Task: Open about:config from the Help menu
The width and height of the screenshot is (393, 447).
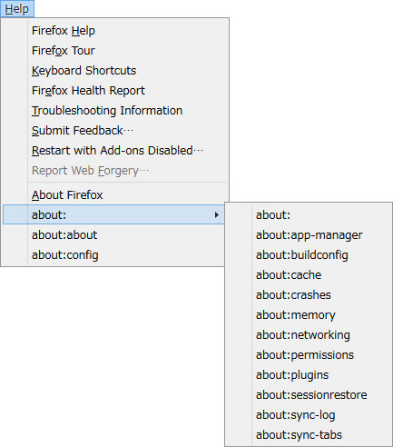Action: point(113,254)
